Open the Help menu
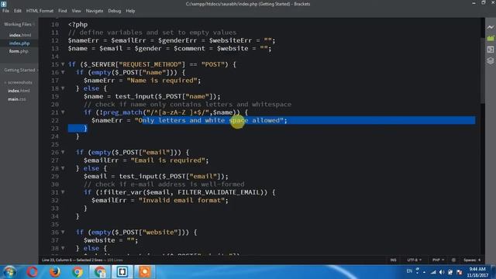This screenshot has width=496, height=279. pos(130,11)
